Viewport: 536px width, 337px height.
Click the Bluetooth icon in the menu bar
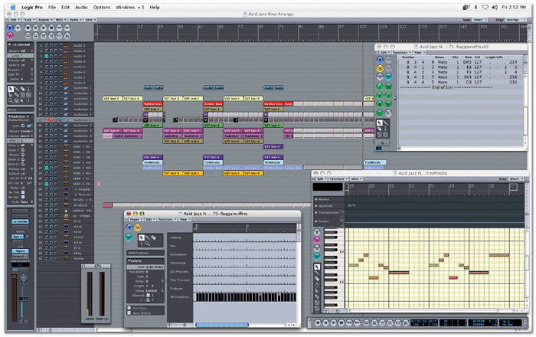tap(476, 7)
